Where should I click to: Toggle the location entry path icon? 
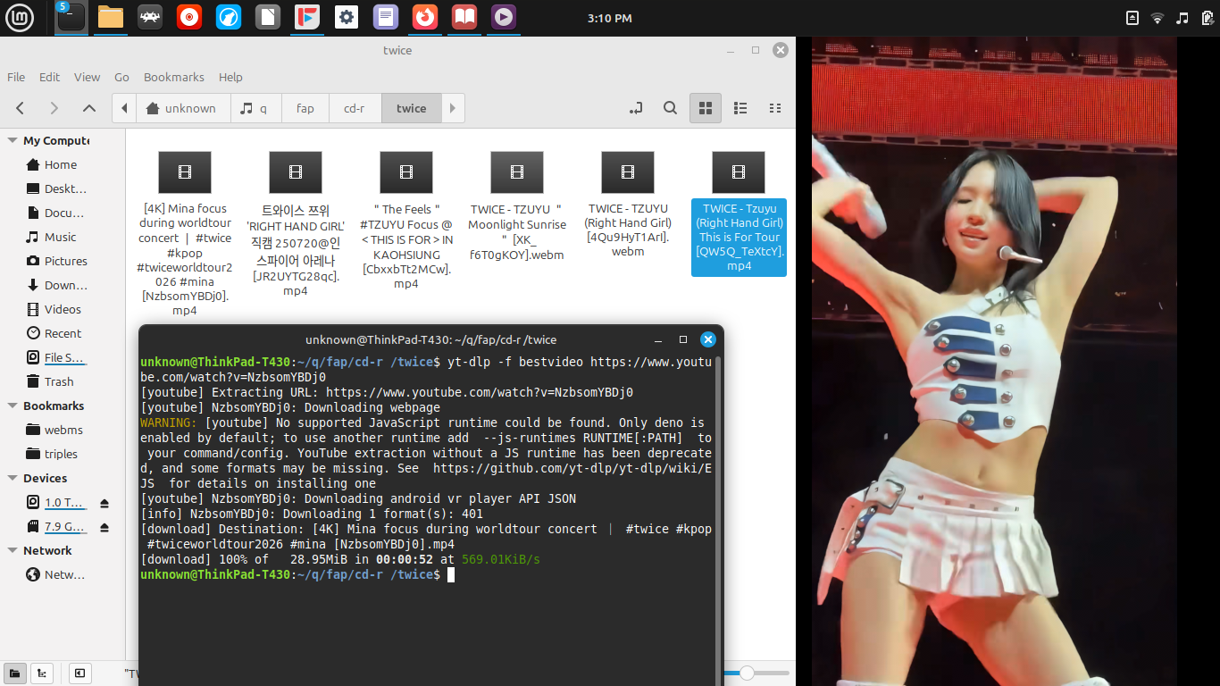pyautogui.click(x=636, y=108)
